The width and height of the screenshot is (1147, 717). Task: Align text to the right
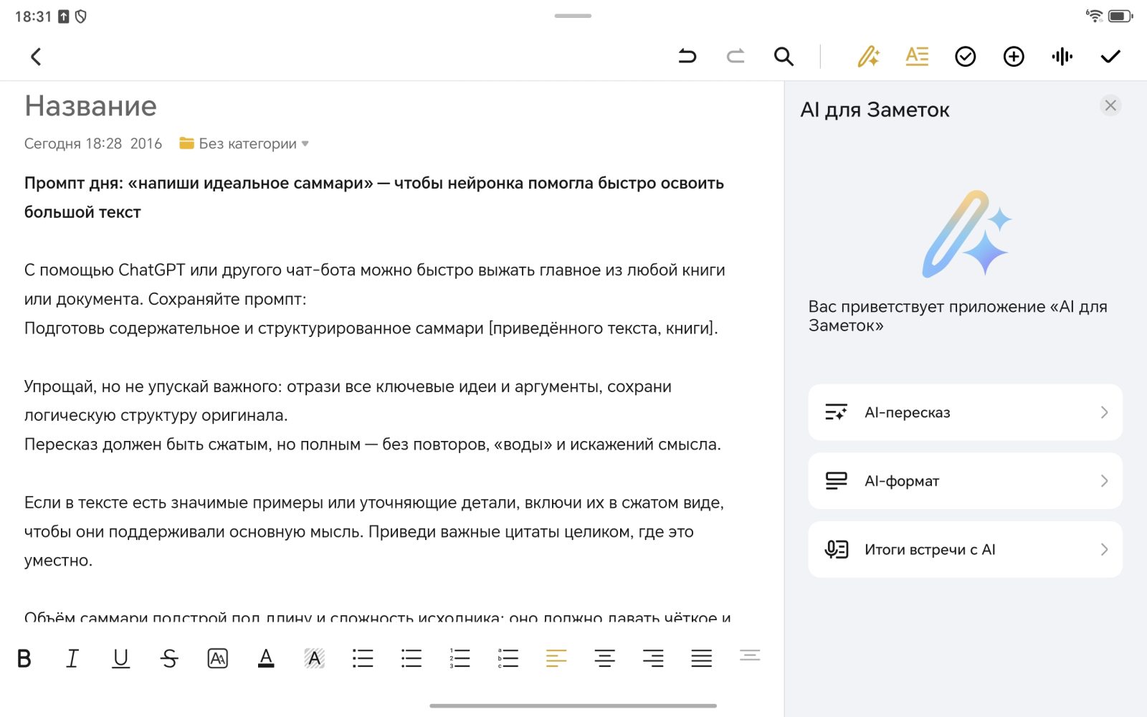click(653, 658)
